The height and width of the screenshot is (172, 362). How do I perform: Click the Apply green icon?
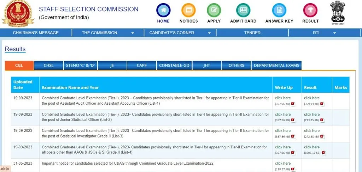pyautogui.click(x=214, y=10)
